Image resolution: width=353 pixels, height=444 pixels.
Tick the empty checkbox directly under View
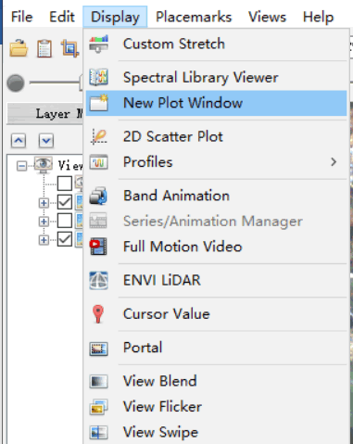[x=65, y=184]
